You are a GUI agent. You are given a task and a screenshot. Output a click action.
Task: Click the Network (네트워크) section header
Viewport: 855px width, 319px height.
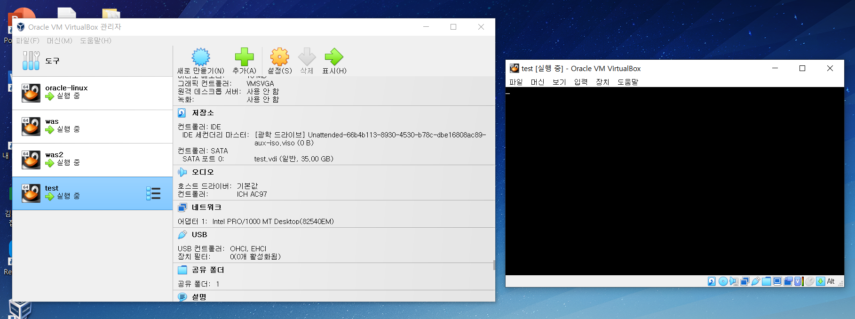pos(206,207)
